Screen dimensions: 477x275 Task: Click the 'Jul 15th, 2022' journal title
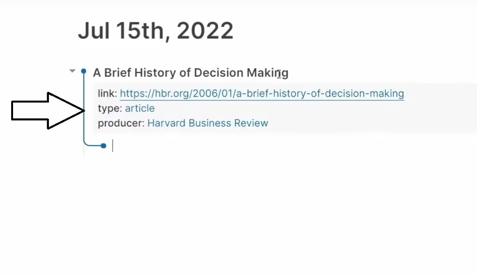155,31
